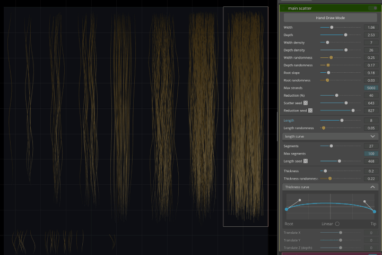Click the Root slope value field 0.18

pos(371,73)
